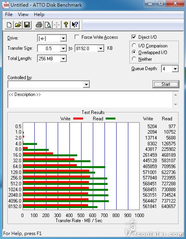The width and height of the screenshot is (186, 239).
Task: Activate context help arrow-question icon
Action: point(75,25)
